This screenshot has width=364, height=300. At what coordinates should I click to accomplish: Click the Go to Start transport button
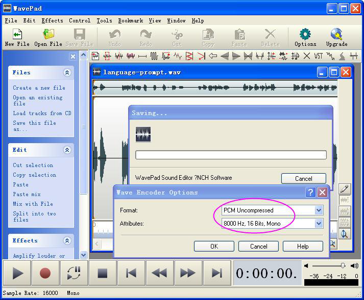point(131,273)
